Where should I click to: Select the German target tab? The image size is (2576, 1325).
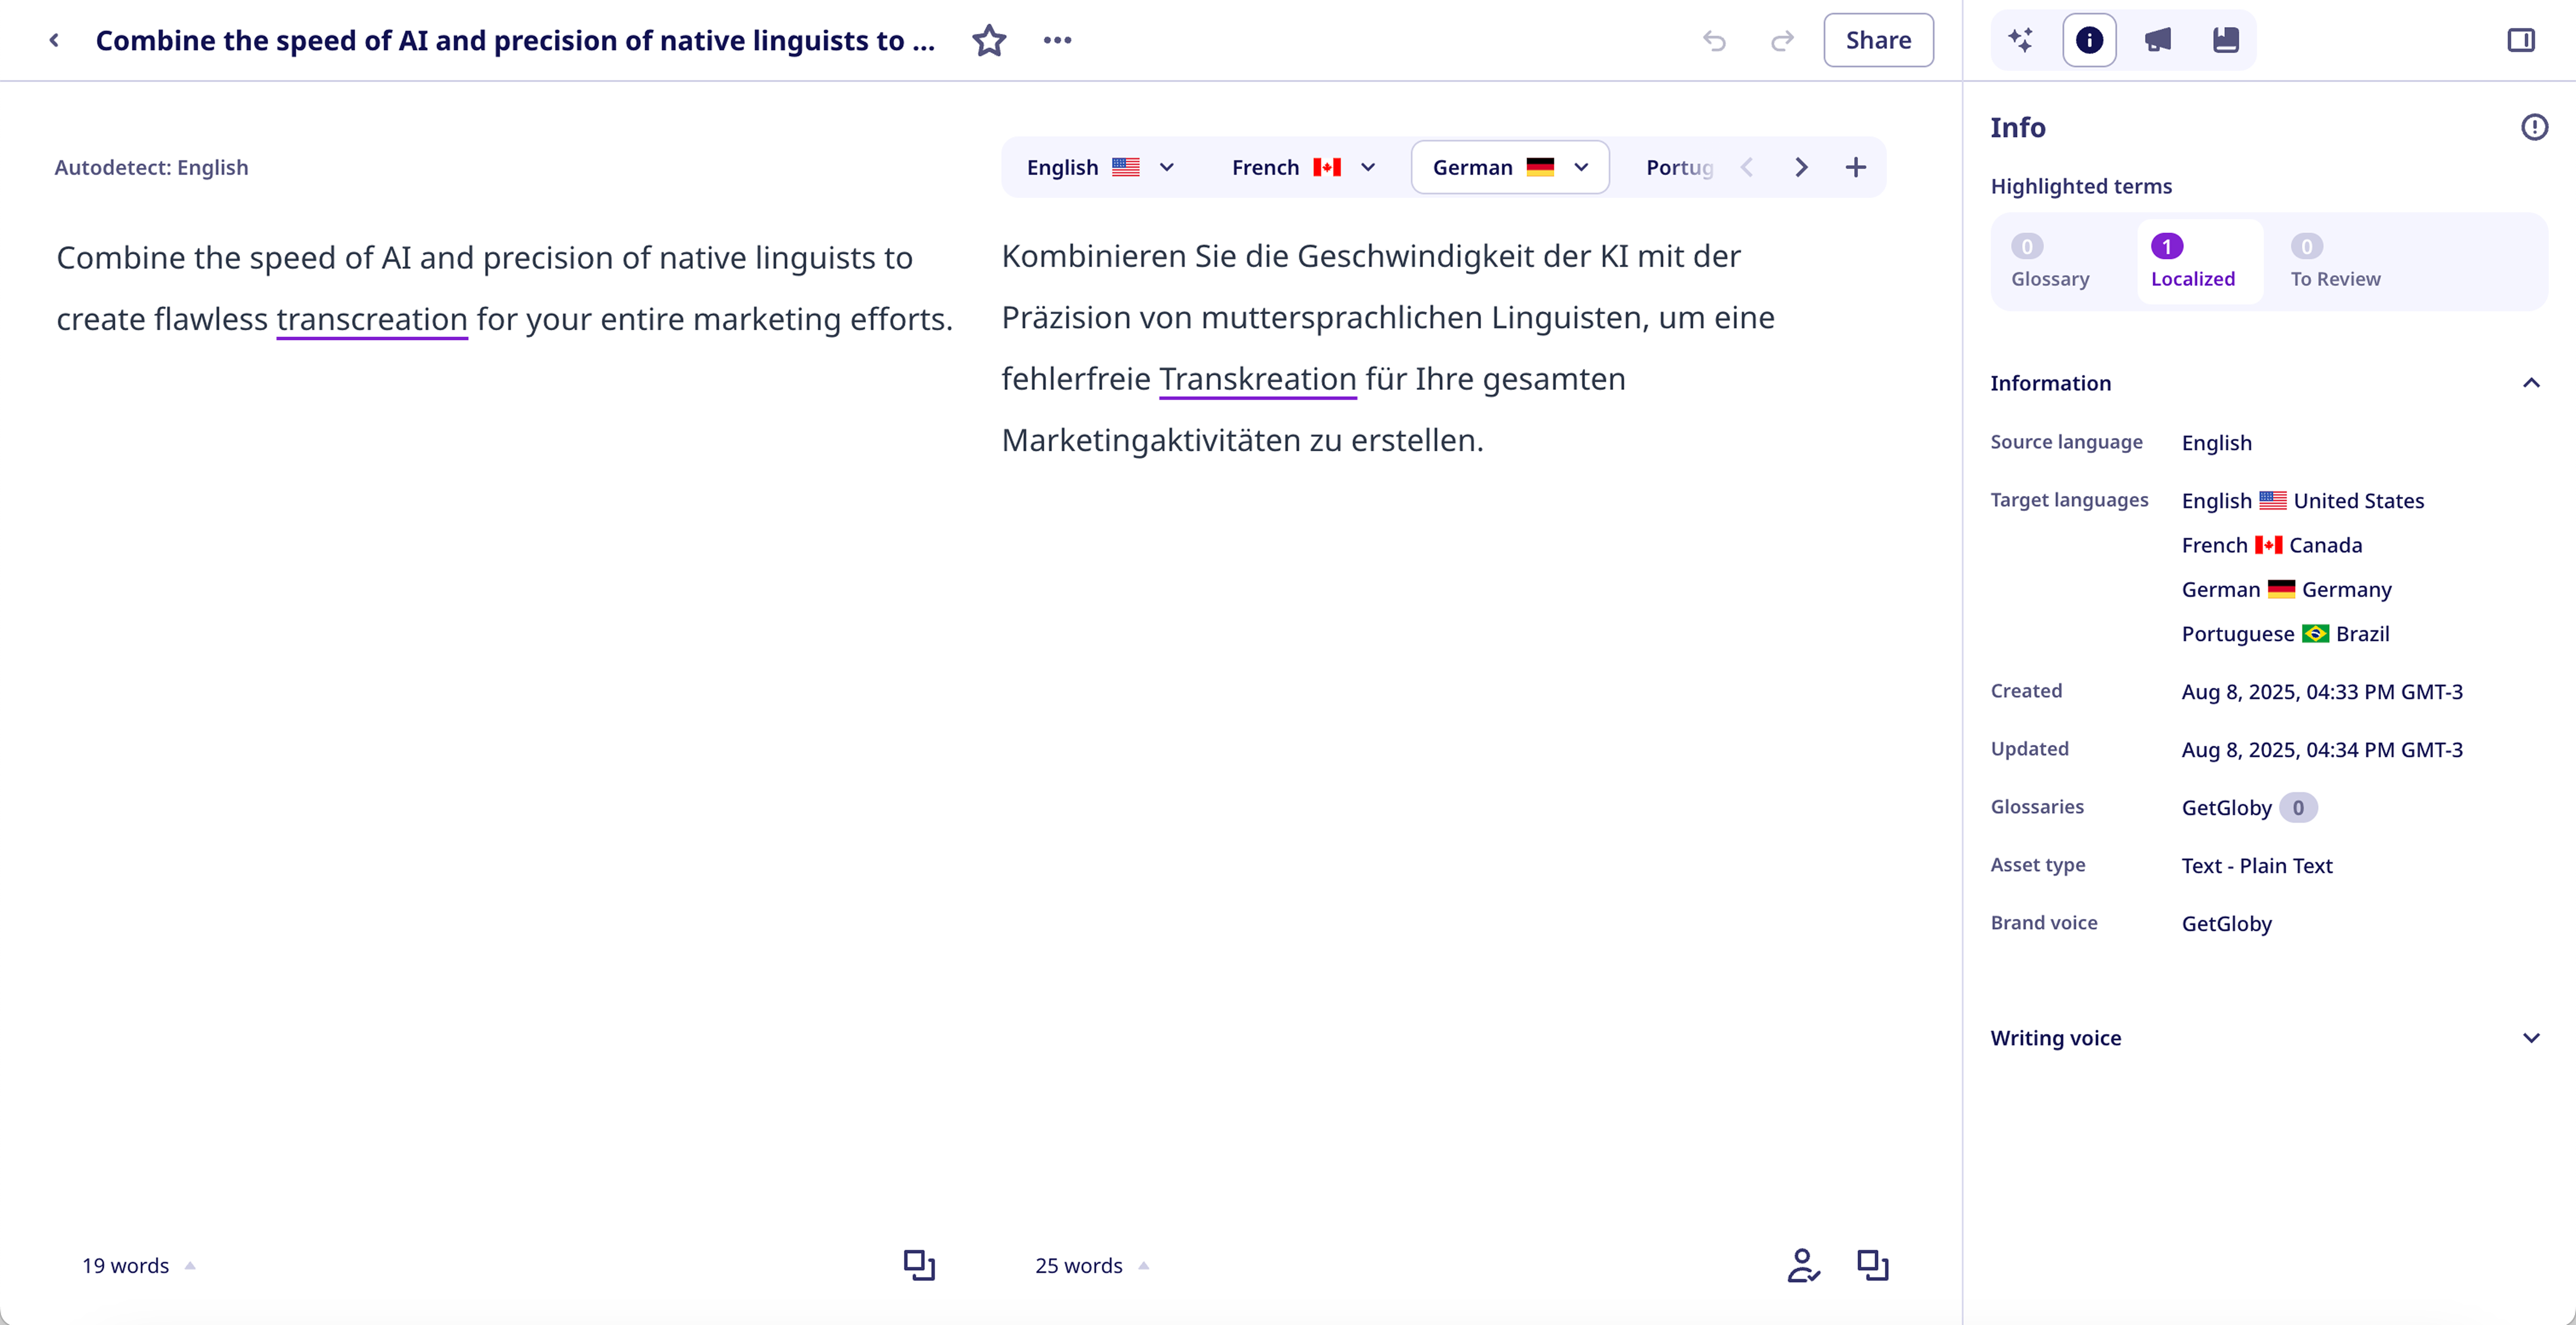[1510, 167]
